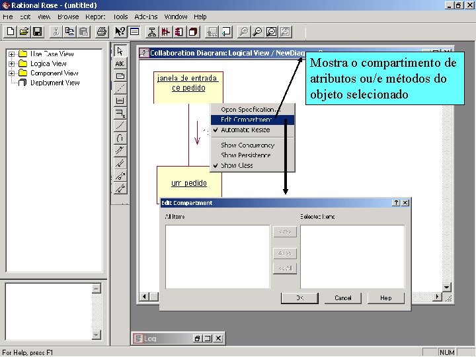Click the Zoom In magnifier icon
This screenshot has height=357, width=476.
tap(243, 32)
